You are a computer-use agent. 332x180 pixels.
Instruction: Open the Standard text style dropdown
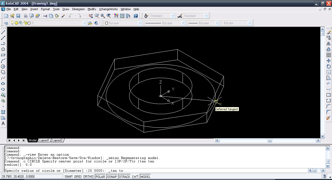173,16
